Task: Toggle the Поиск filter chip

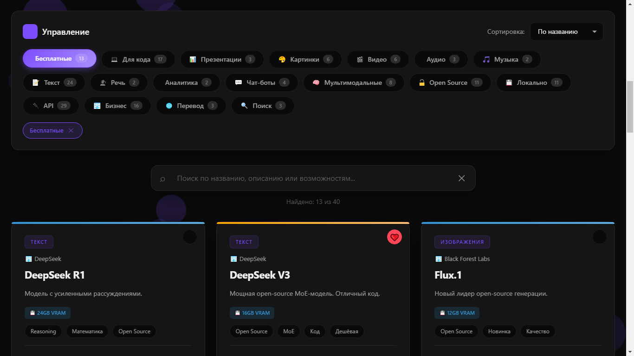Action: [x=263, y=106]
